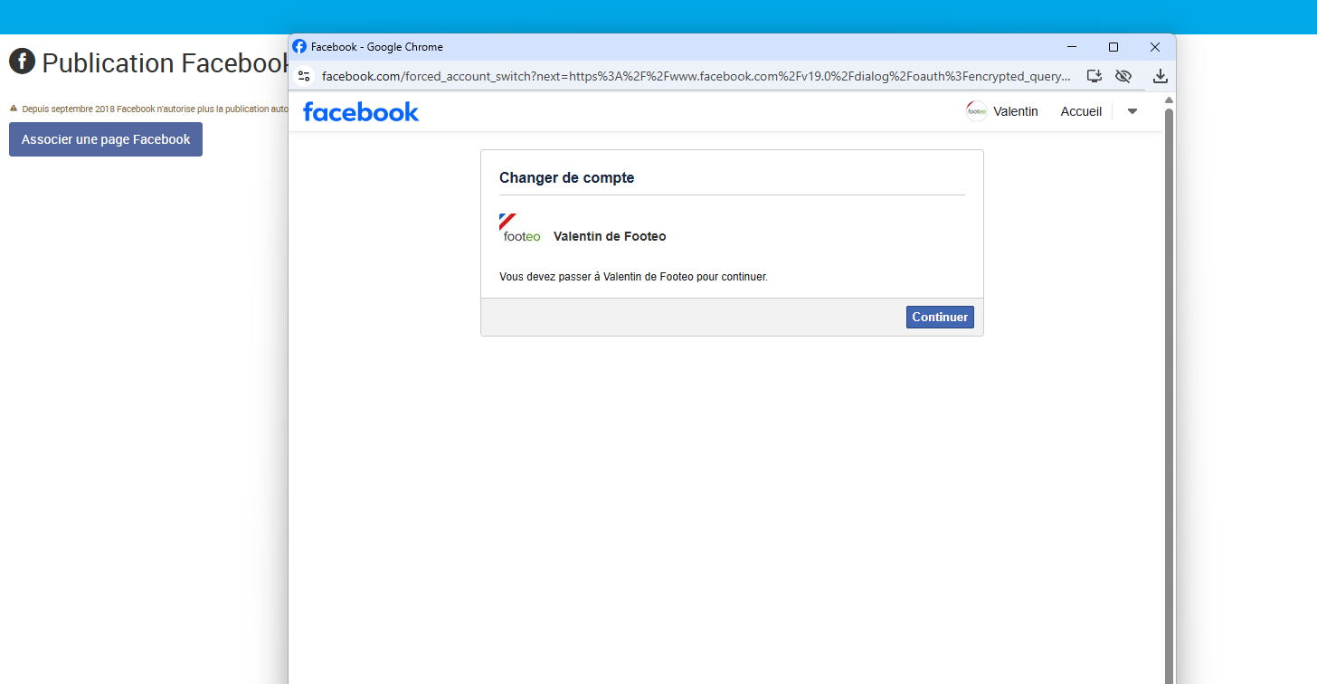The width and height of the screenshot is (1317, 684).
Task: Click Associer une page Facebook button
Action: click(106, 139)
